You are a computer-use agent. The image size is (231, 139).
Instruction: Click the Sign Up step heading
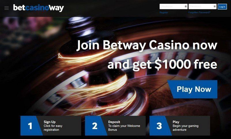click(50, 122)
